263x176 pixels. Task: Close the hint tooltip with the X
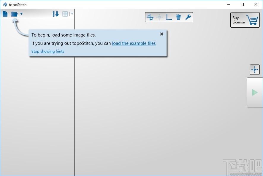click(x=162, y=34)
